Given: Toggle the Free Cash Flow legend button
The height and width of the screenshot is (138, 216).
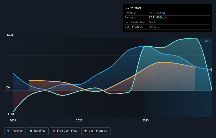Looking at the screenshot, I should click(x=65, y=131).
